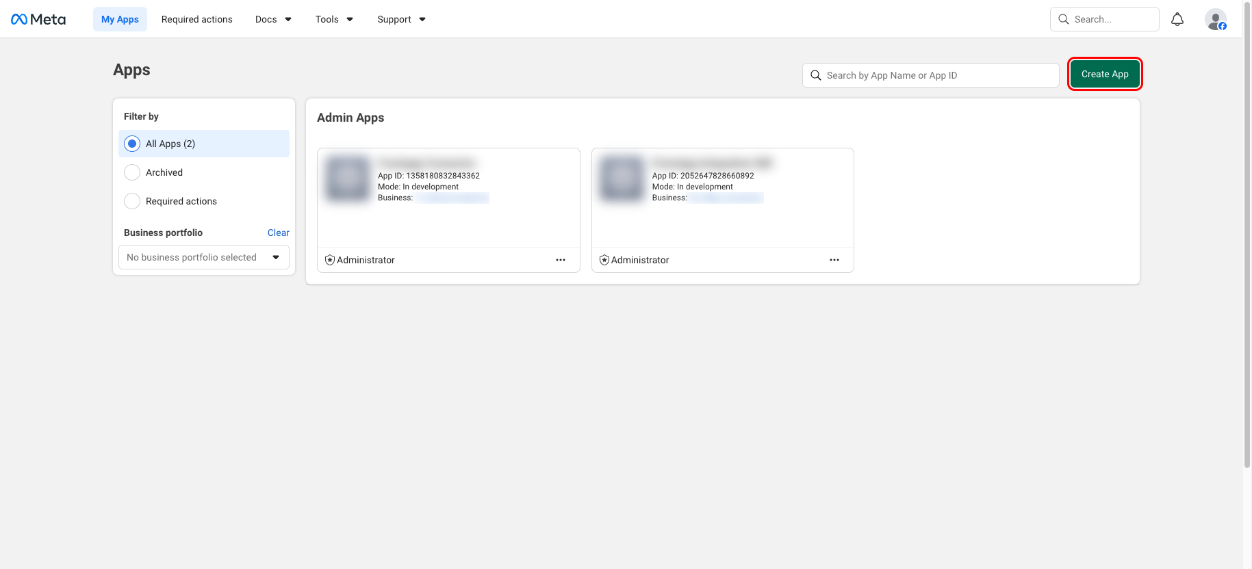1252x569 pixels.
Task: Click Mode: In development on the first card
Action: click(418, 187)
